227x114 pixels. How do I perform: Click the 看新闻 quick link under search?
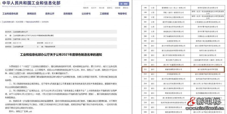[86, 8]
